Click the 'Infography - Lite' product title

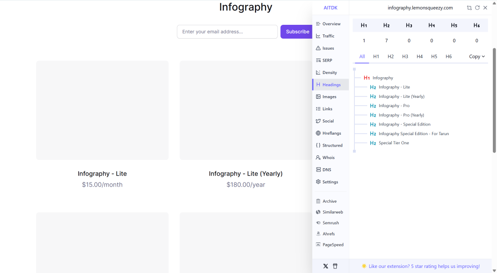(x=102, y=174)
